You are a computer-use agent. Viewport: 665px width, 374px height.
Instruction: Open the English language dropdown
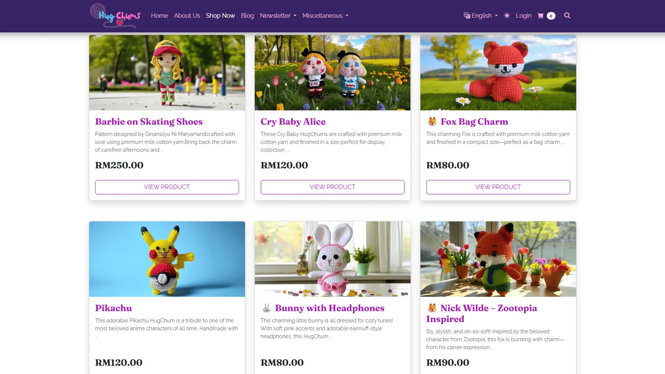(x=481, y=16)
